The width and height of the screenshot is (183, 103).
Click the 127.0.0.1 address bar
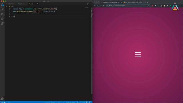[x=128, y=6]
